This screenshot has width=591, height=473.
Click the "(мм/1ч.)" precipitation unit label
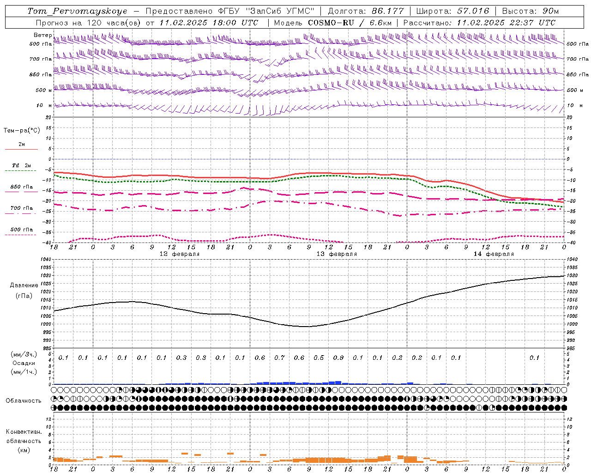click(24, 372)
